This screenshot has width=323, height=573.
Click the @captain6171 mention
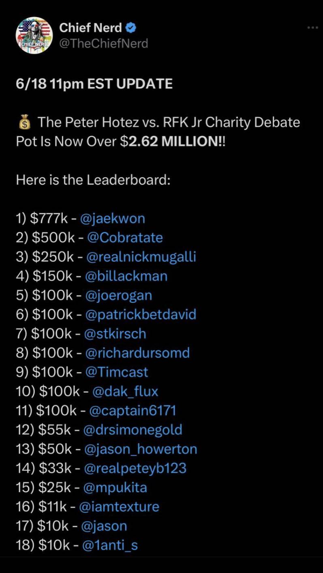point(133,411)
